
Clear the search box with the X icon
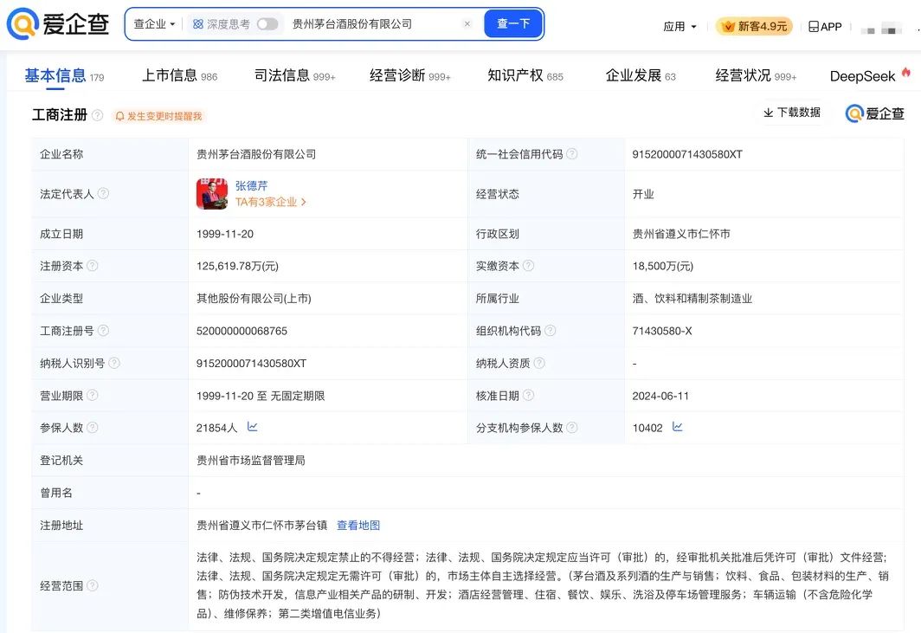(467, 24)
